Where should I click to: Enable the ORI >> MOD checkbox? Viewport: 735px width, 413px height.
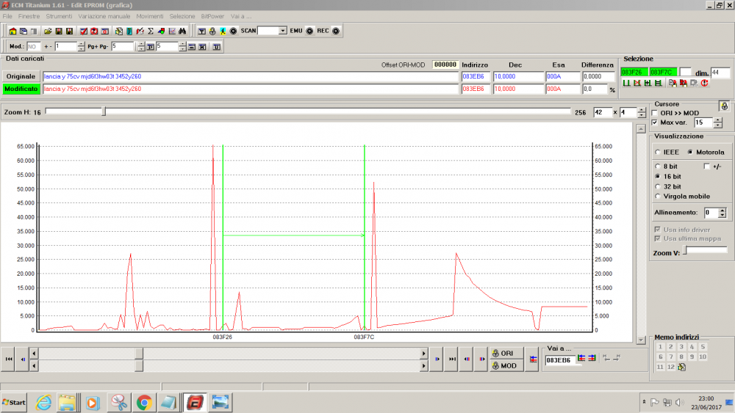(655, 113)
